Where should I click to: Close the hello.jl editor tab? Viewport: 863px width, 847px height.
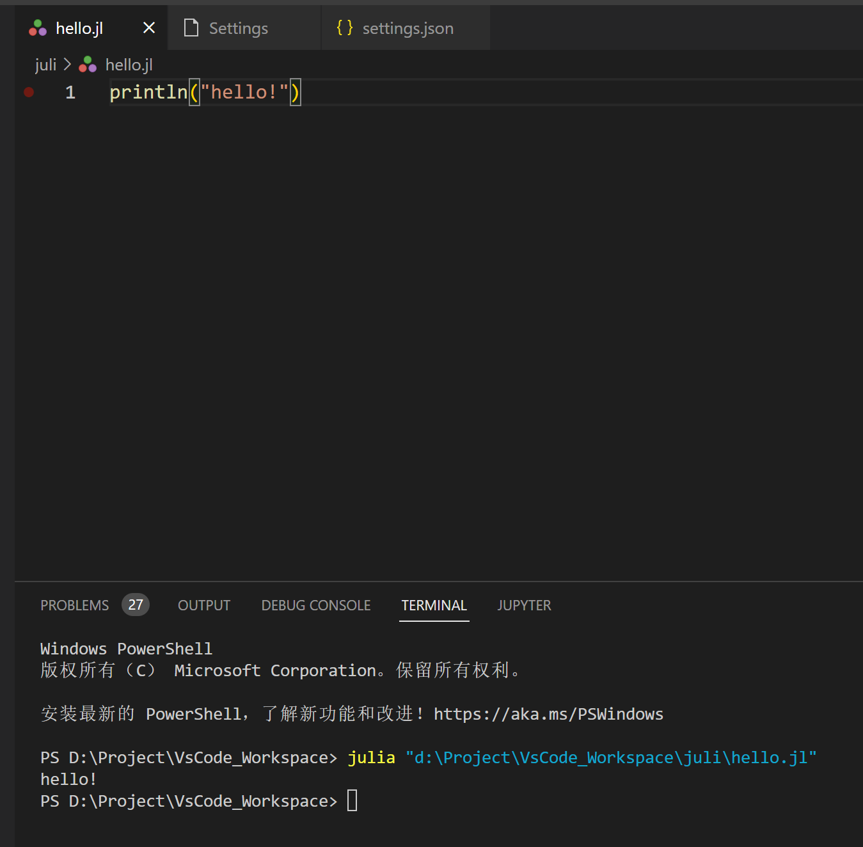[x=149, y=28]
